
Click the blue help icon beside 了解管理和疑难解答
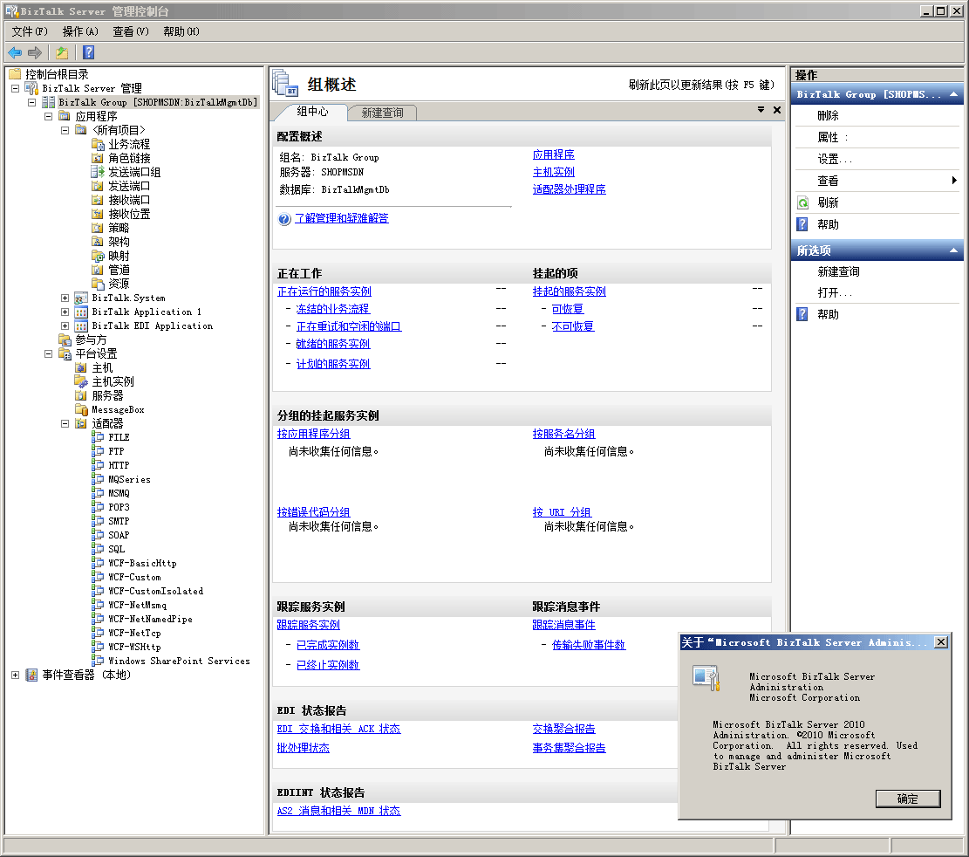tap(284, 219)
